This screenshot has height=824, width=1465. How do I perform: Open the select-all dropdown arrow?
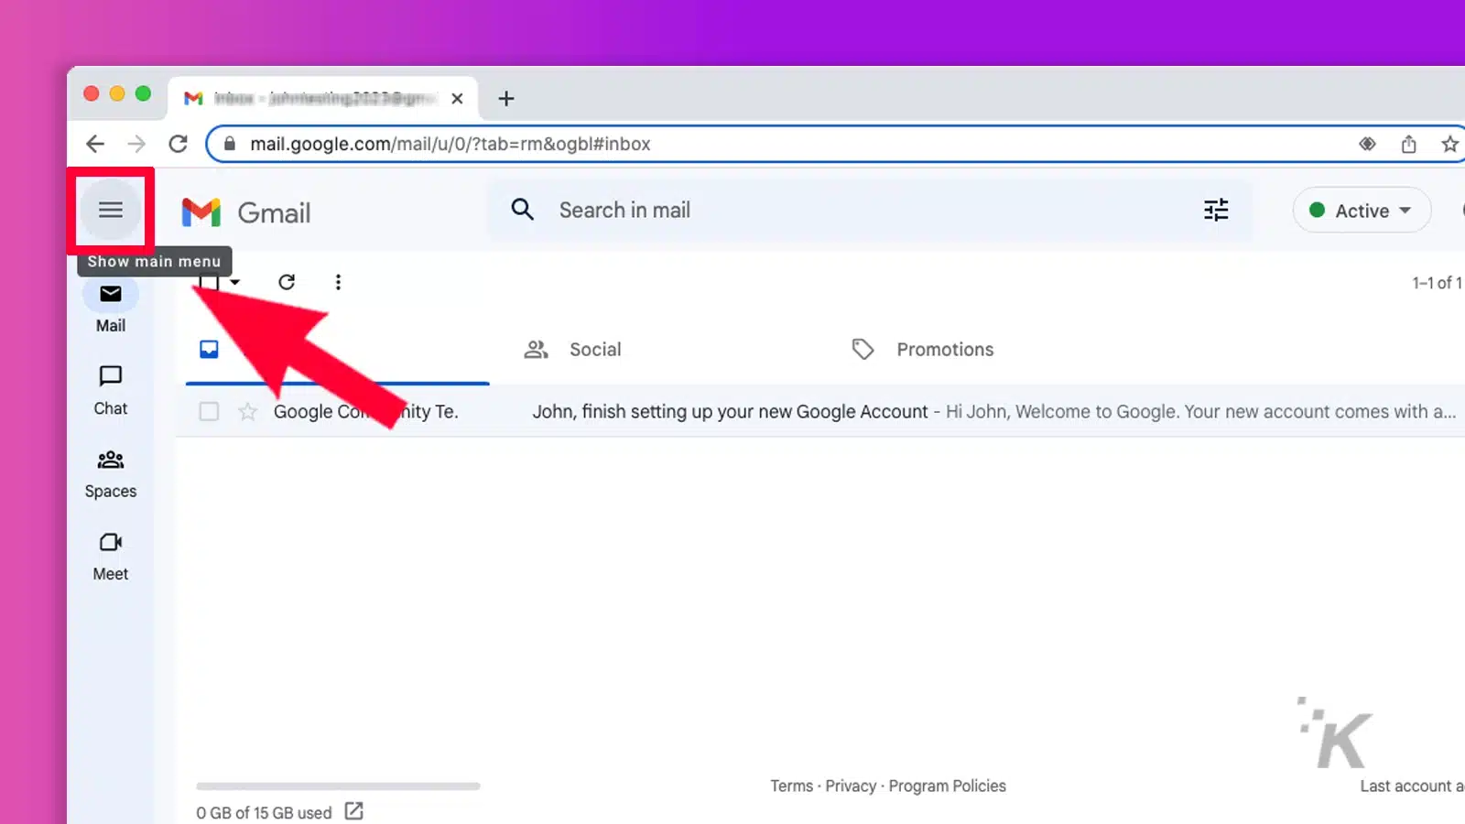(235, 282)
